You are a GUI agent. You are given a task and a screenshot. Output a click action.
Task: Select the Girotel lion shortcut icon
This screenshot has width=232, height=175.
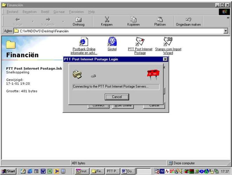coord(112,41)
